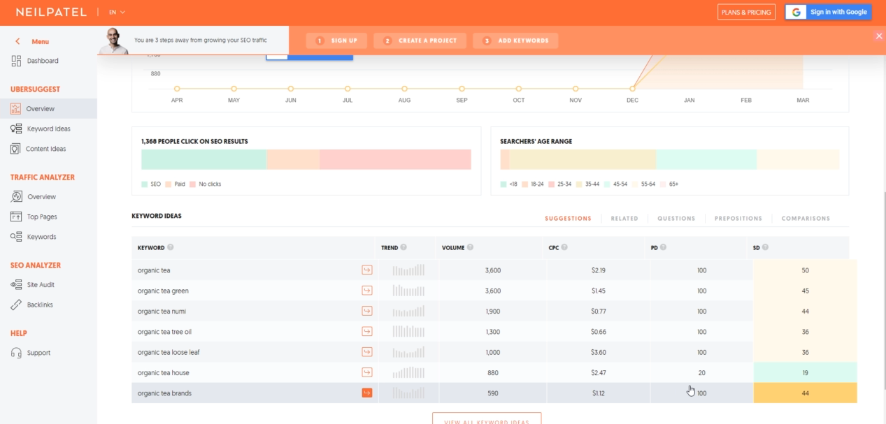Click ADD KEYWORDS step button
The height and width of the screenshot is (424, 886).
(515, 41)
